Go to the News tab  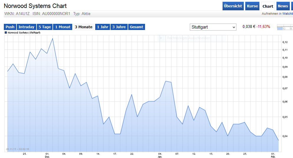(283, 6)
